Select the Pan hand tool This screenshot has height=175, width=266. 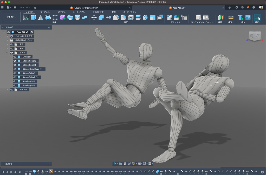[x=125, y=164]
